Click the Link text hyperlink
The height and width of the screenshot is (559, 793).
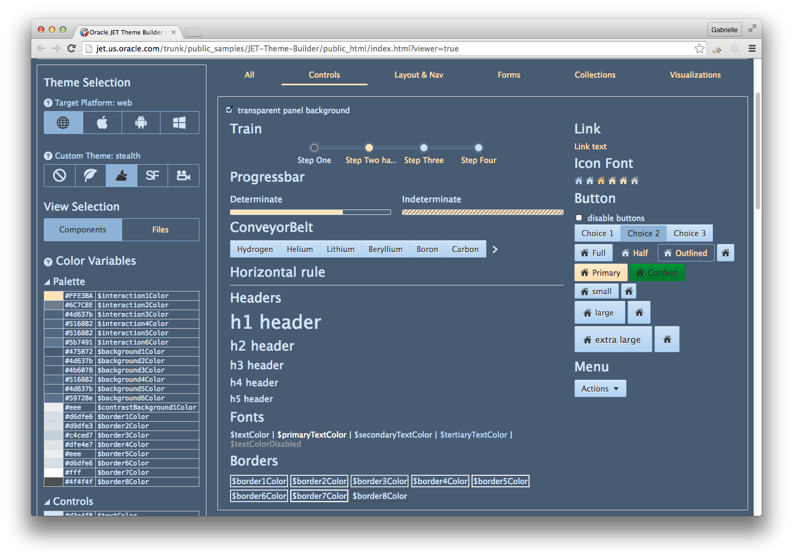[590, 146]
